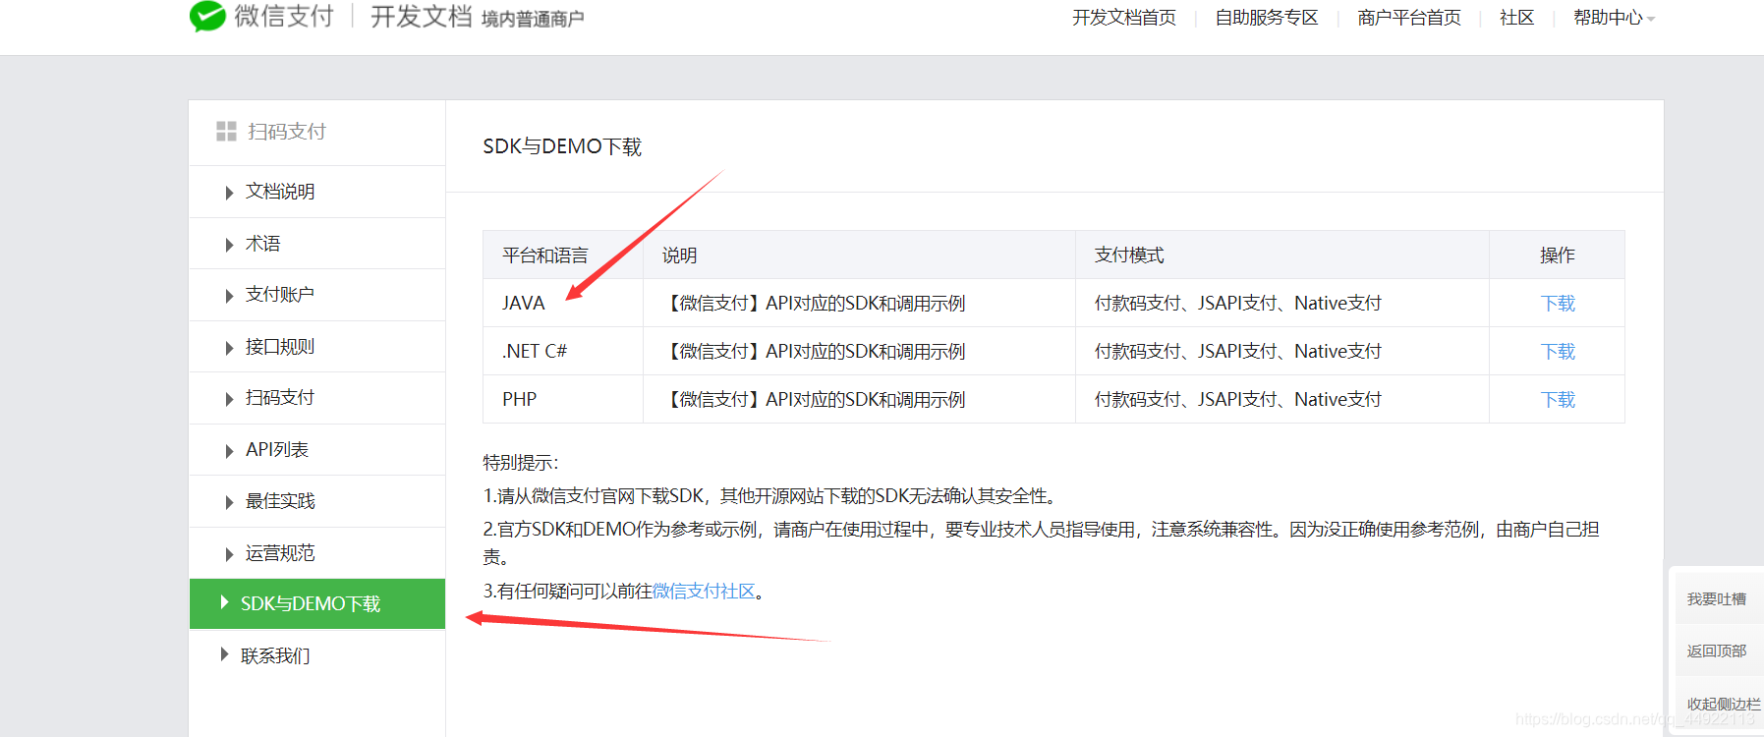Click tip 1 about downloading SDK officially
Viewport: 1764px width, 737px height.
pos(772,496)
